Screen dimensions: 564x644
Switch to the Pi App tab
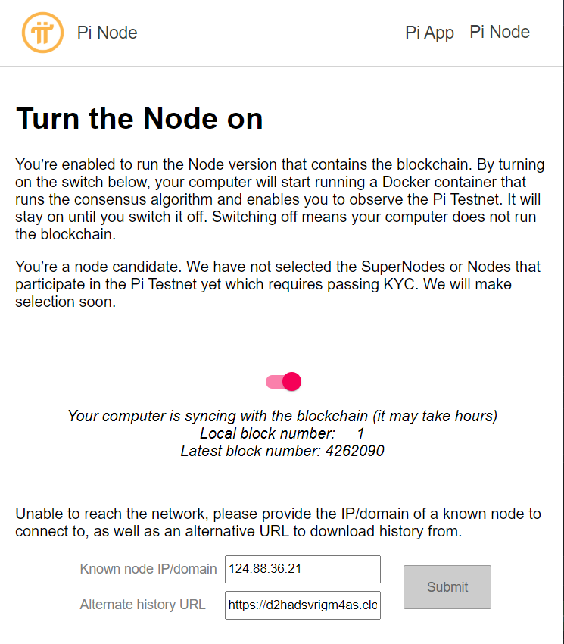point(429,33)
